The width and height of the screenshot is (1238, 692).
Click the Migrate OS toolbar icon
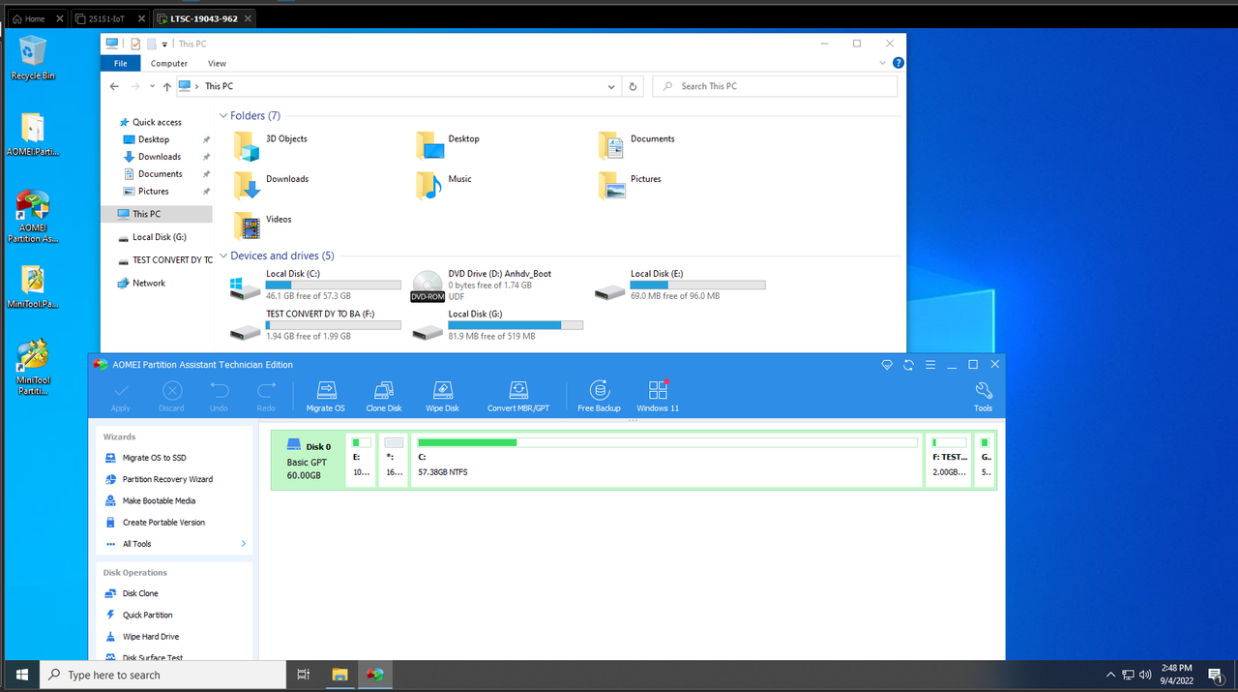coord(326,396)
